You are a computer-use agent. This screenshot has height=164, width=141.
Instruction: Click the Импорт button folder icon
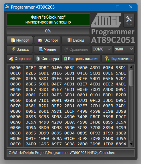click(x=13, y=40)
